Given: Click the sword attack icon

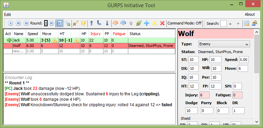Looking at the screenshot, I should 76,23.
